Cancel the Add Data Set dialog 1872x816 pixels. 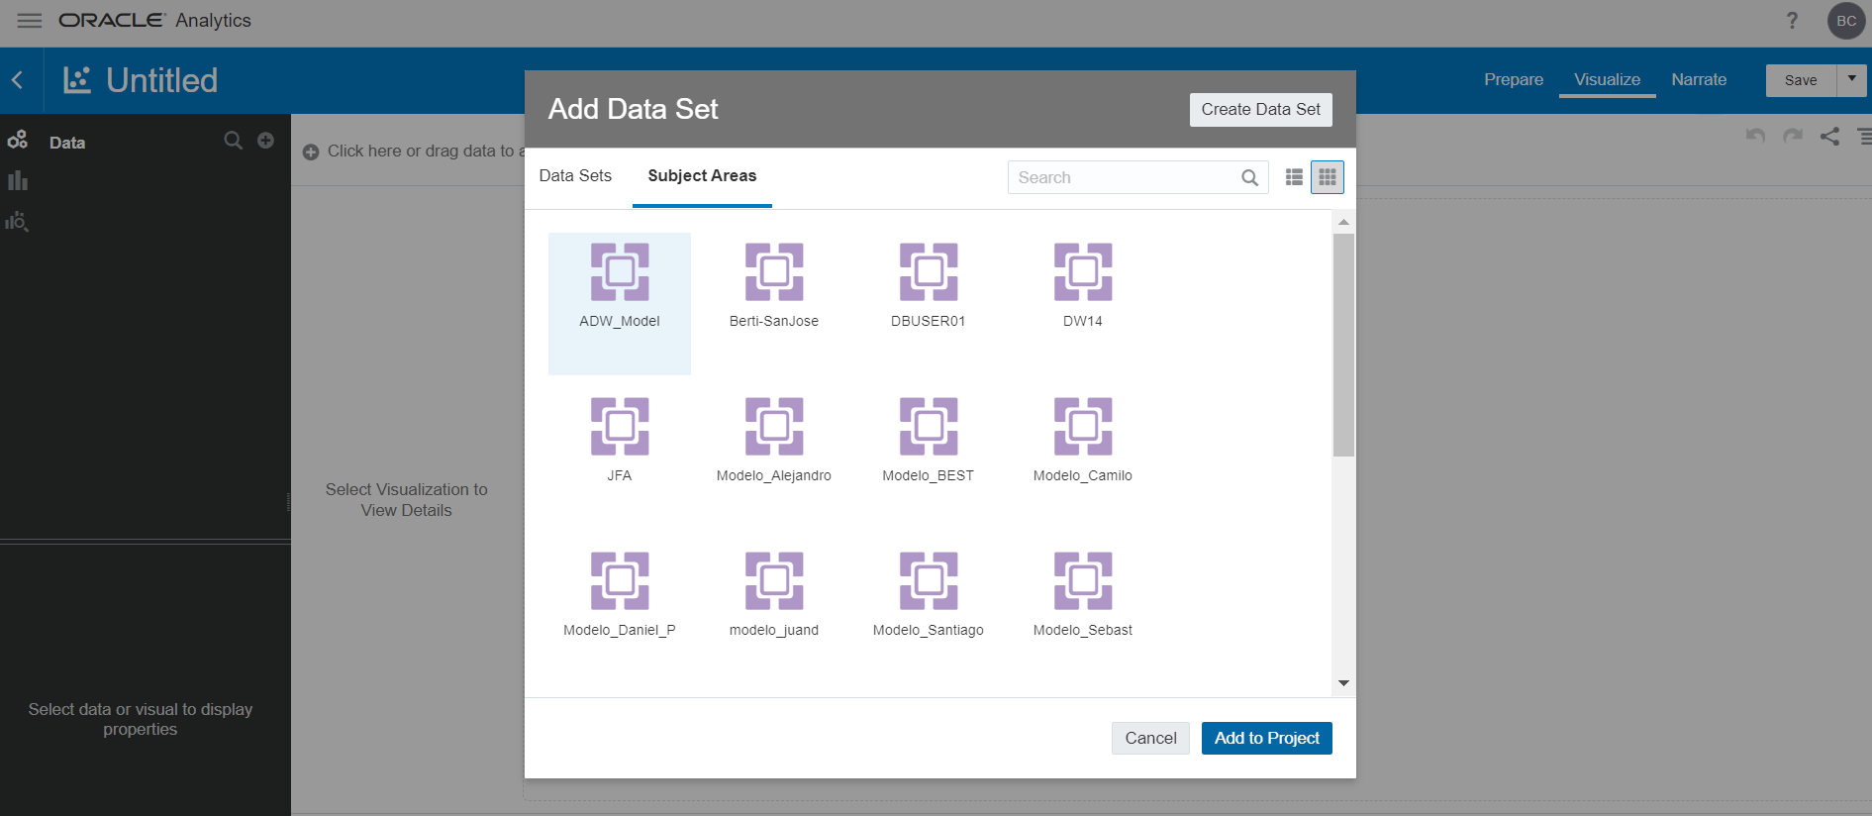click(x=1150, y=738)
